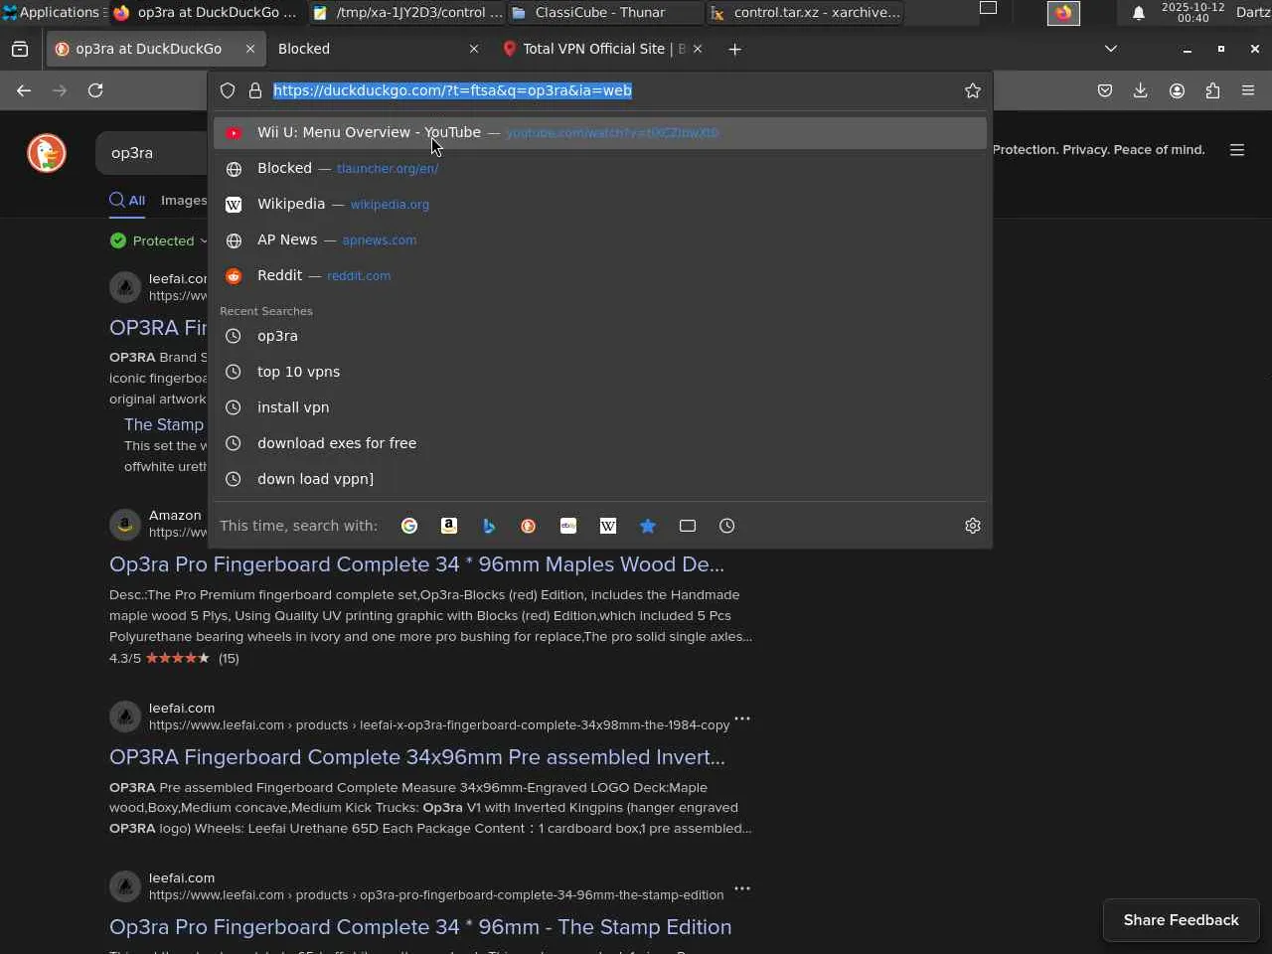The image size is (1272, 954).
Task: Bookmark this page with star icon
Action: (973, 90)
